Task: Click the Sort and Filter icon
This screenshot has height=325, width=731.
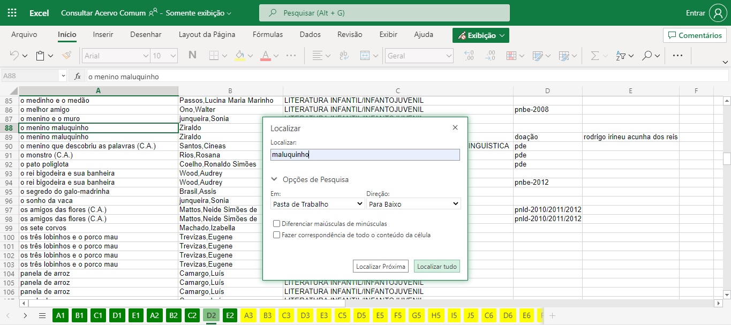Action: (621, 56)
